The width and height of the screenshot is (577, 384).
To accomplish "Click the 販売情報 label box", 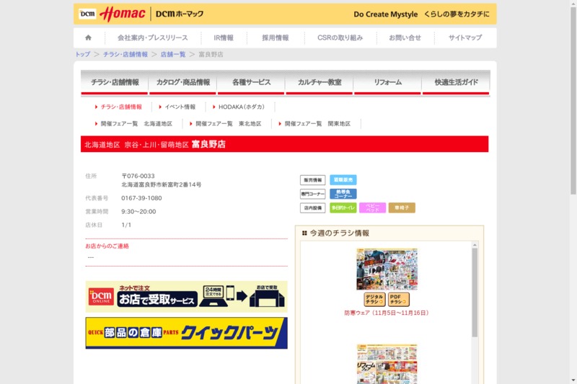I will pos(313,179).
